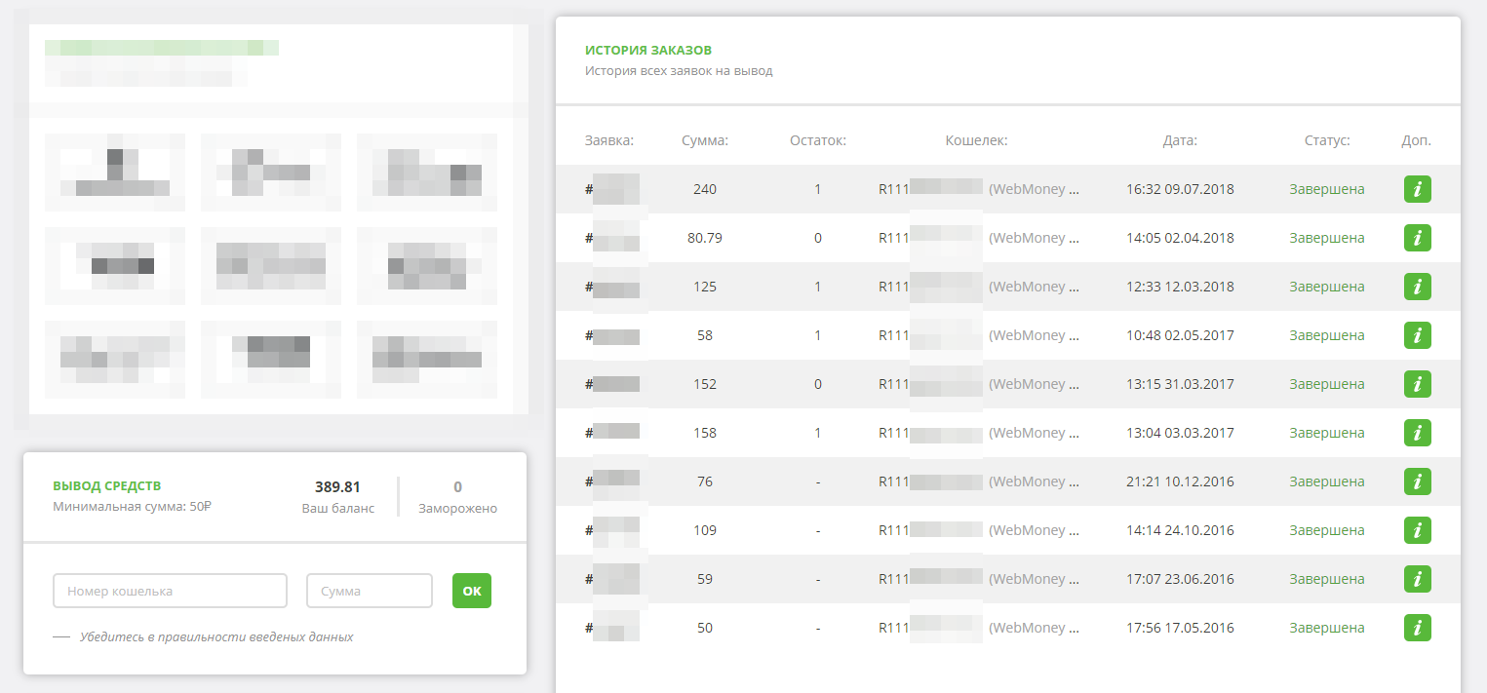1487x693 pixels.
Task: Click the 'Сумма:' column header
Action: click(704, 140)
